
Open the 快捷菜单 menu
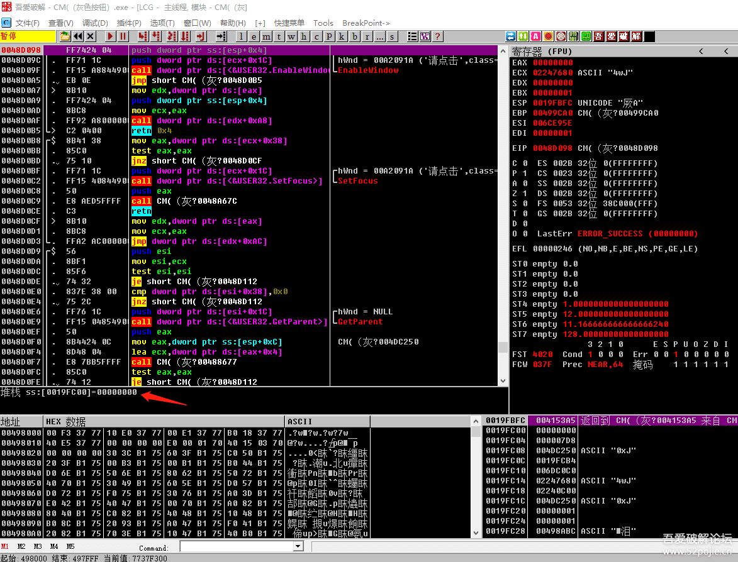tap(289, 23)
